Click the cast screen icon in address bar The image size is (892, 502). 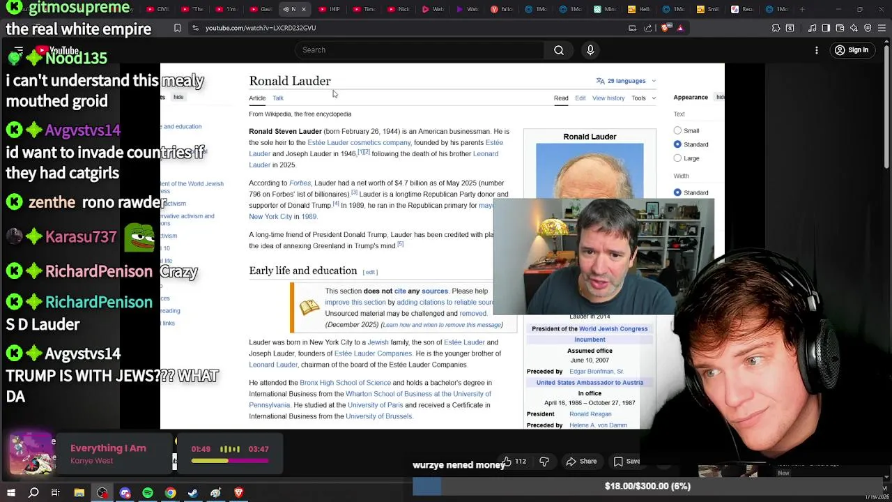[x=632, y=28]
